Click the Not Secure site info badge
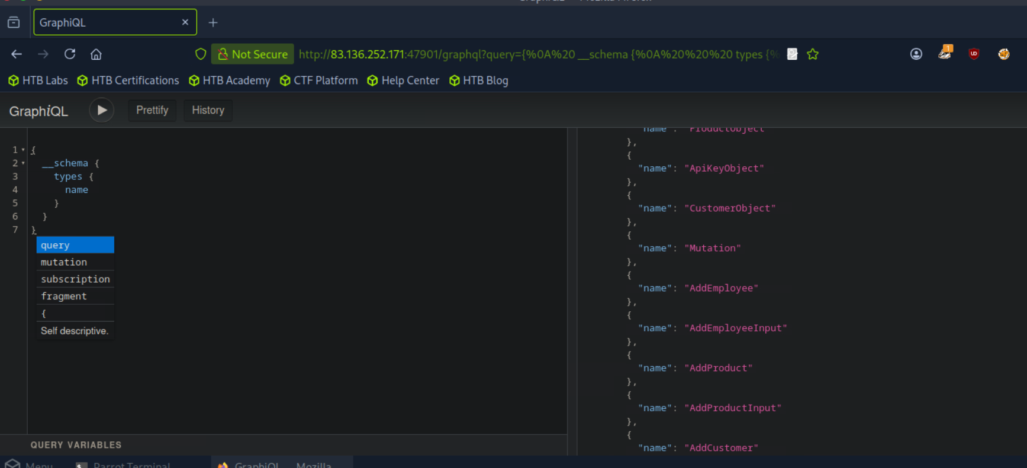The height and width of the screenshot is (468, 1027). tap(253, 54)
